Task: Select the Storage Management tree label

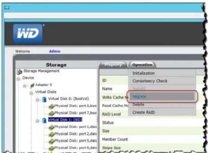Action: tap(41, 71)
